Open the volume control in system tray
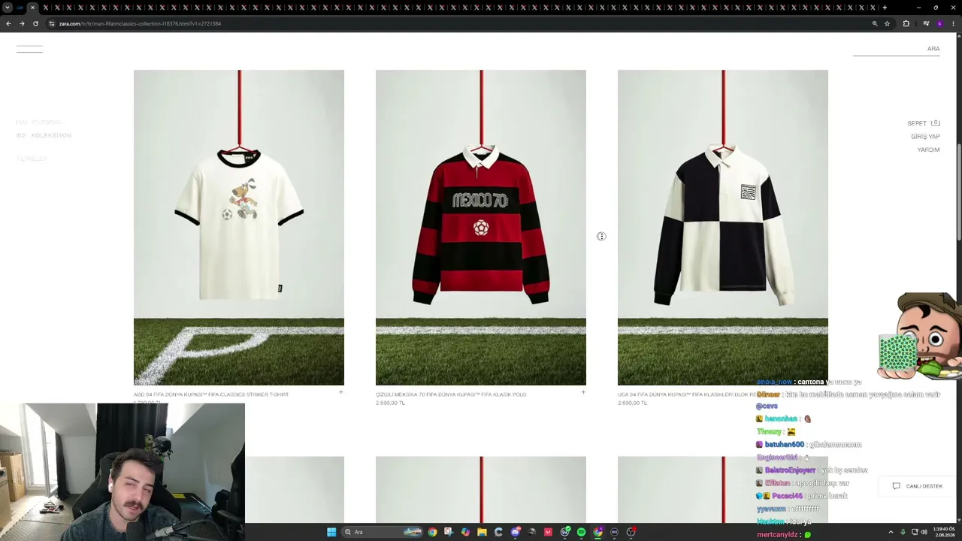This screenshot has height=541, width=962. coord(925,532)
